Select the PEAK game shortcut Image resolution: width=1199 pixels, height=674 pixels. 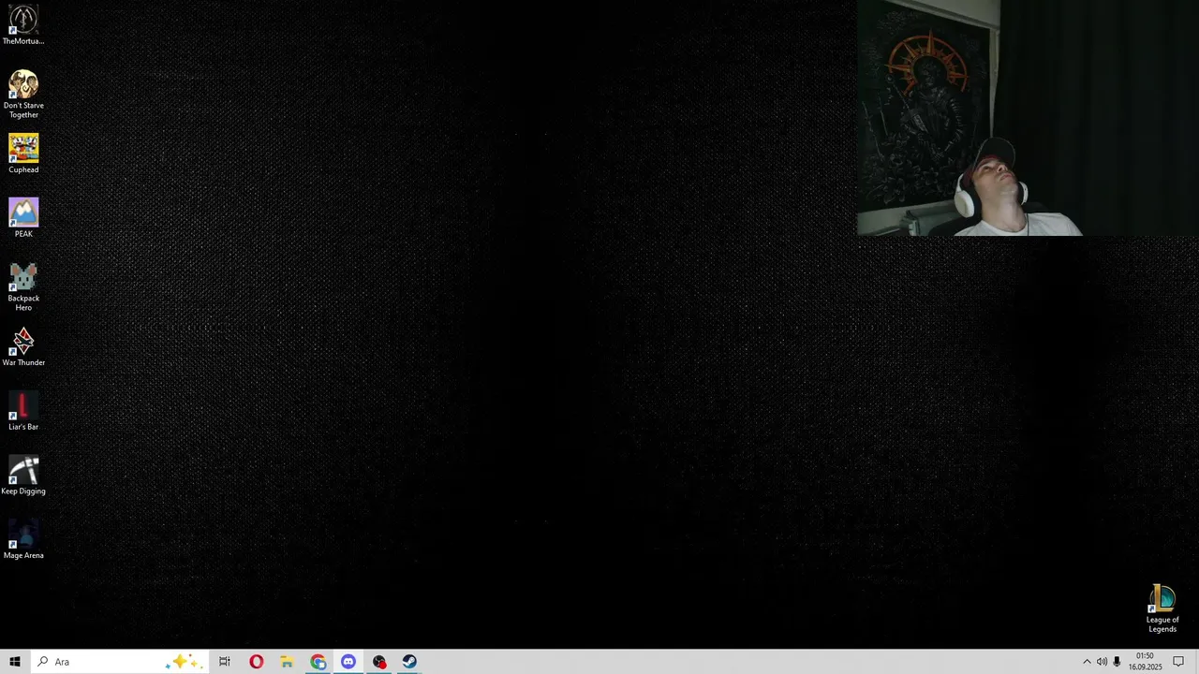click(23, 218)
